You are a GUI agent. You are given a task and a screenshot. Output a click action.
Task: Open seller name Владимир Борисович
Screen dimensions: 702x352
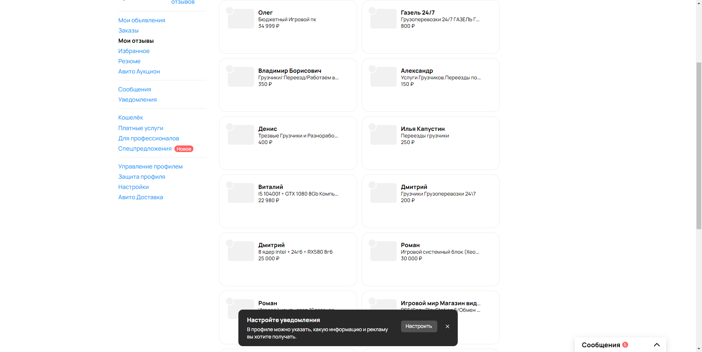coord(290,71)
